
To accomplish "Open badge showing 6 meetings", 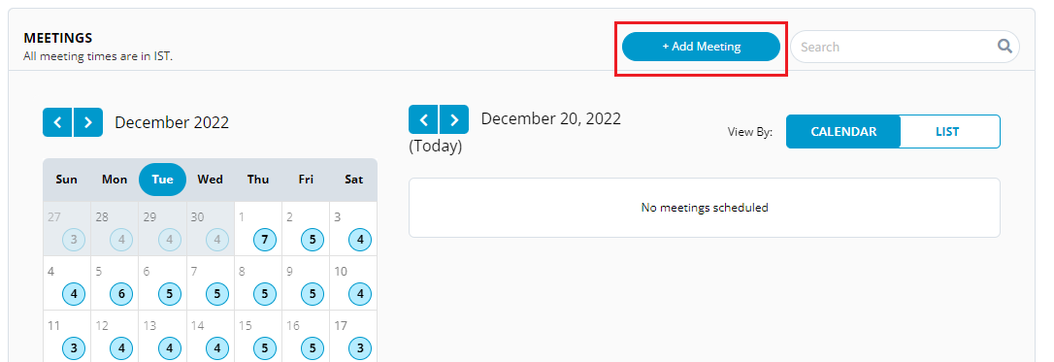I will tap(121, 294).
